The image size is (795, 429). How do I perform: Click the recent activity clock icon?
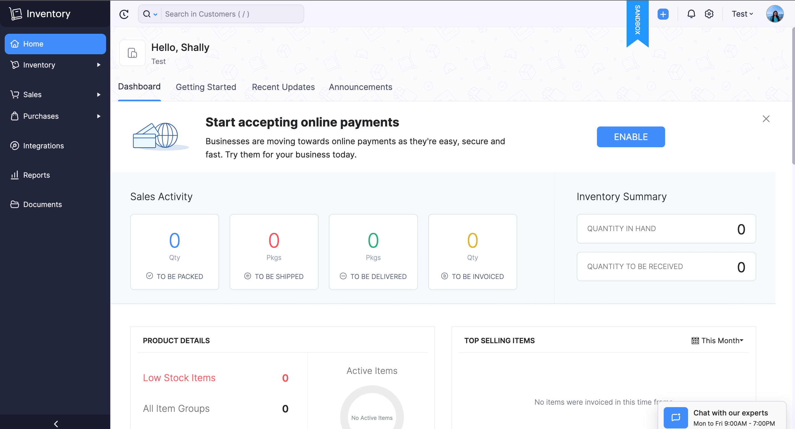pos(124,14)
